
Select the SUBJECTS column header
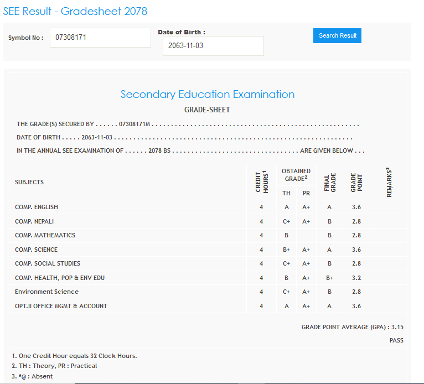coord(29,182)
